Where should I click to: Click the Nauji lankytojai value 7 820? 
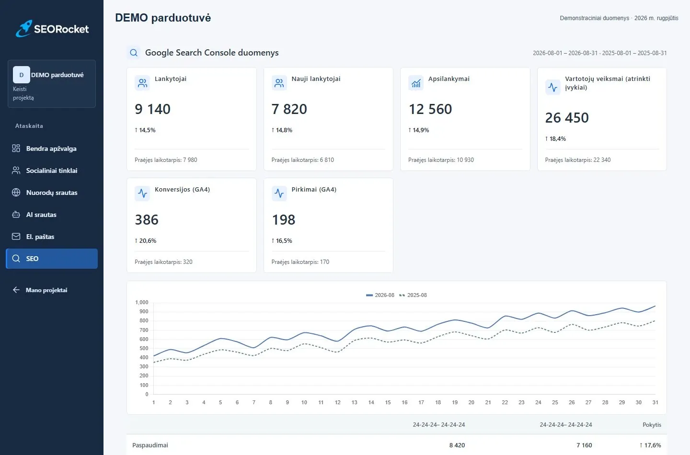[289, 109]
